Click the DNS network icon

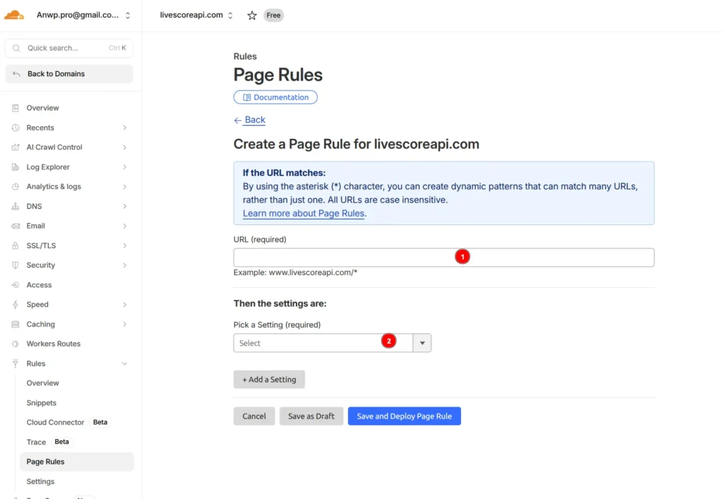[16, 206]
